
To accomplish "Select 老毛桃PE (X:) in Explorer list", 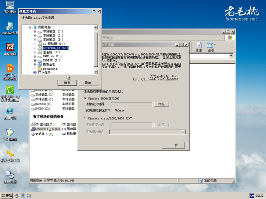I will pos(42,134).
